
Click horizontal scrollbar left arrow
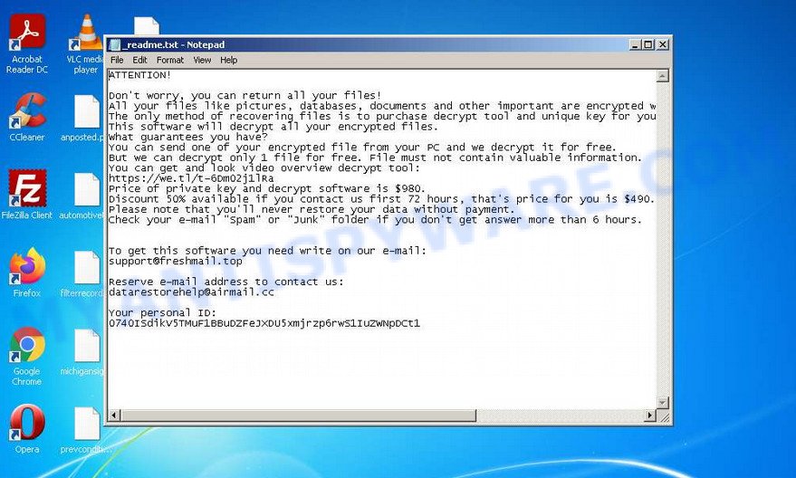(x=114, y=416)
